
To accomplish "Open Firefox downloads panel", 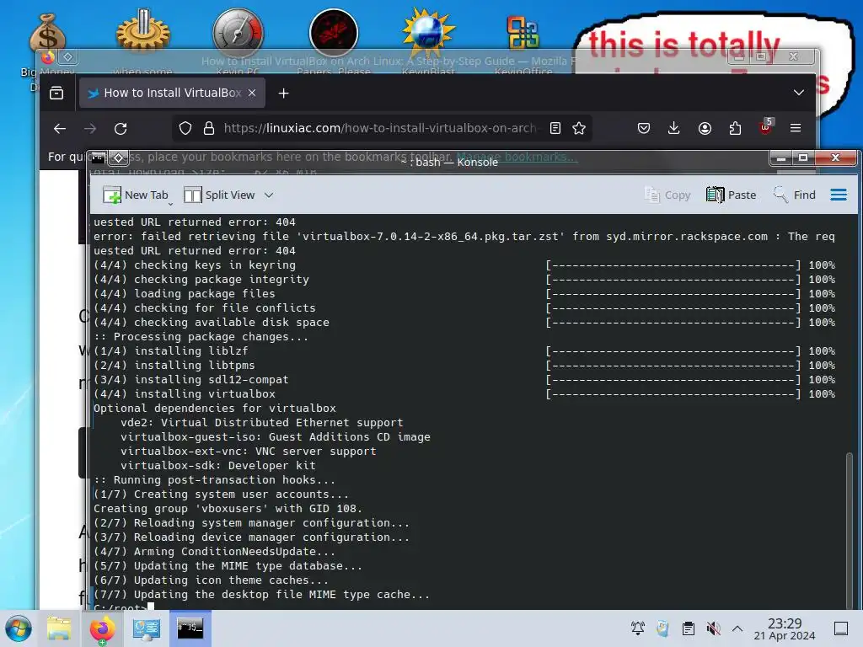I will coord(673,128).
